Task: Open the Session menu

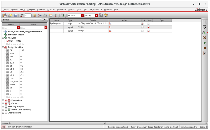Action: click(x=15, y=10)
